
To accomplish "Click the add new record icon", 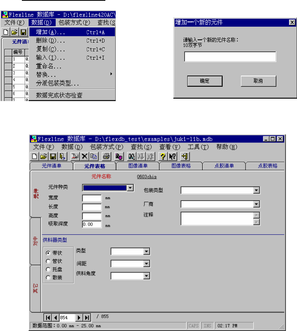I will [x=75, y=156].
